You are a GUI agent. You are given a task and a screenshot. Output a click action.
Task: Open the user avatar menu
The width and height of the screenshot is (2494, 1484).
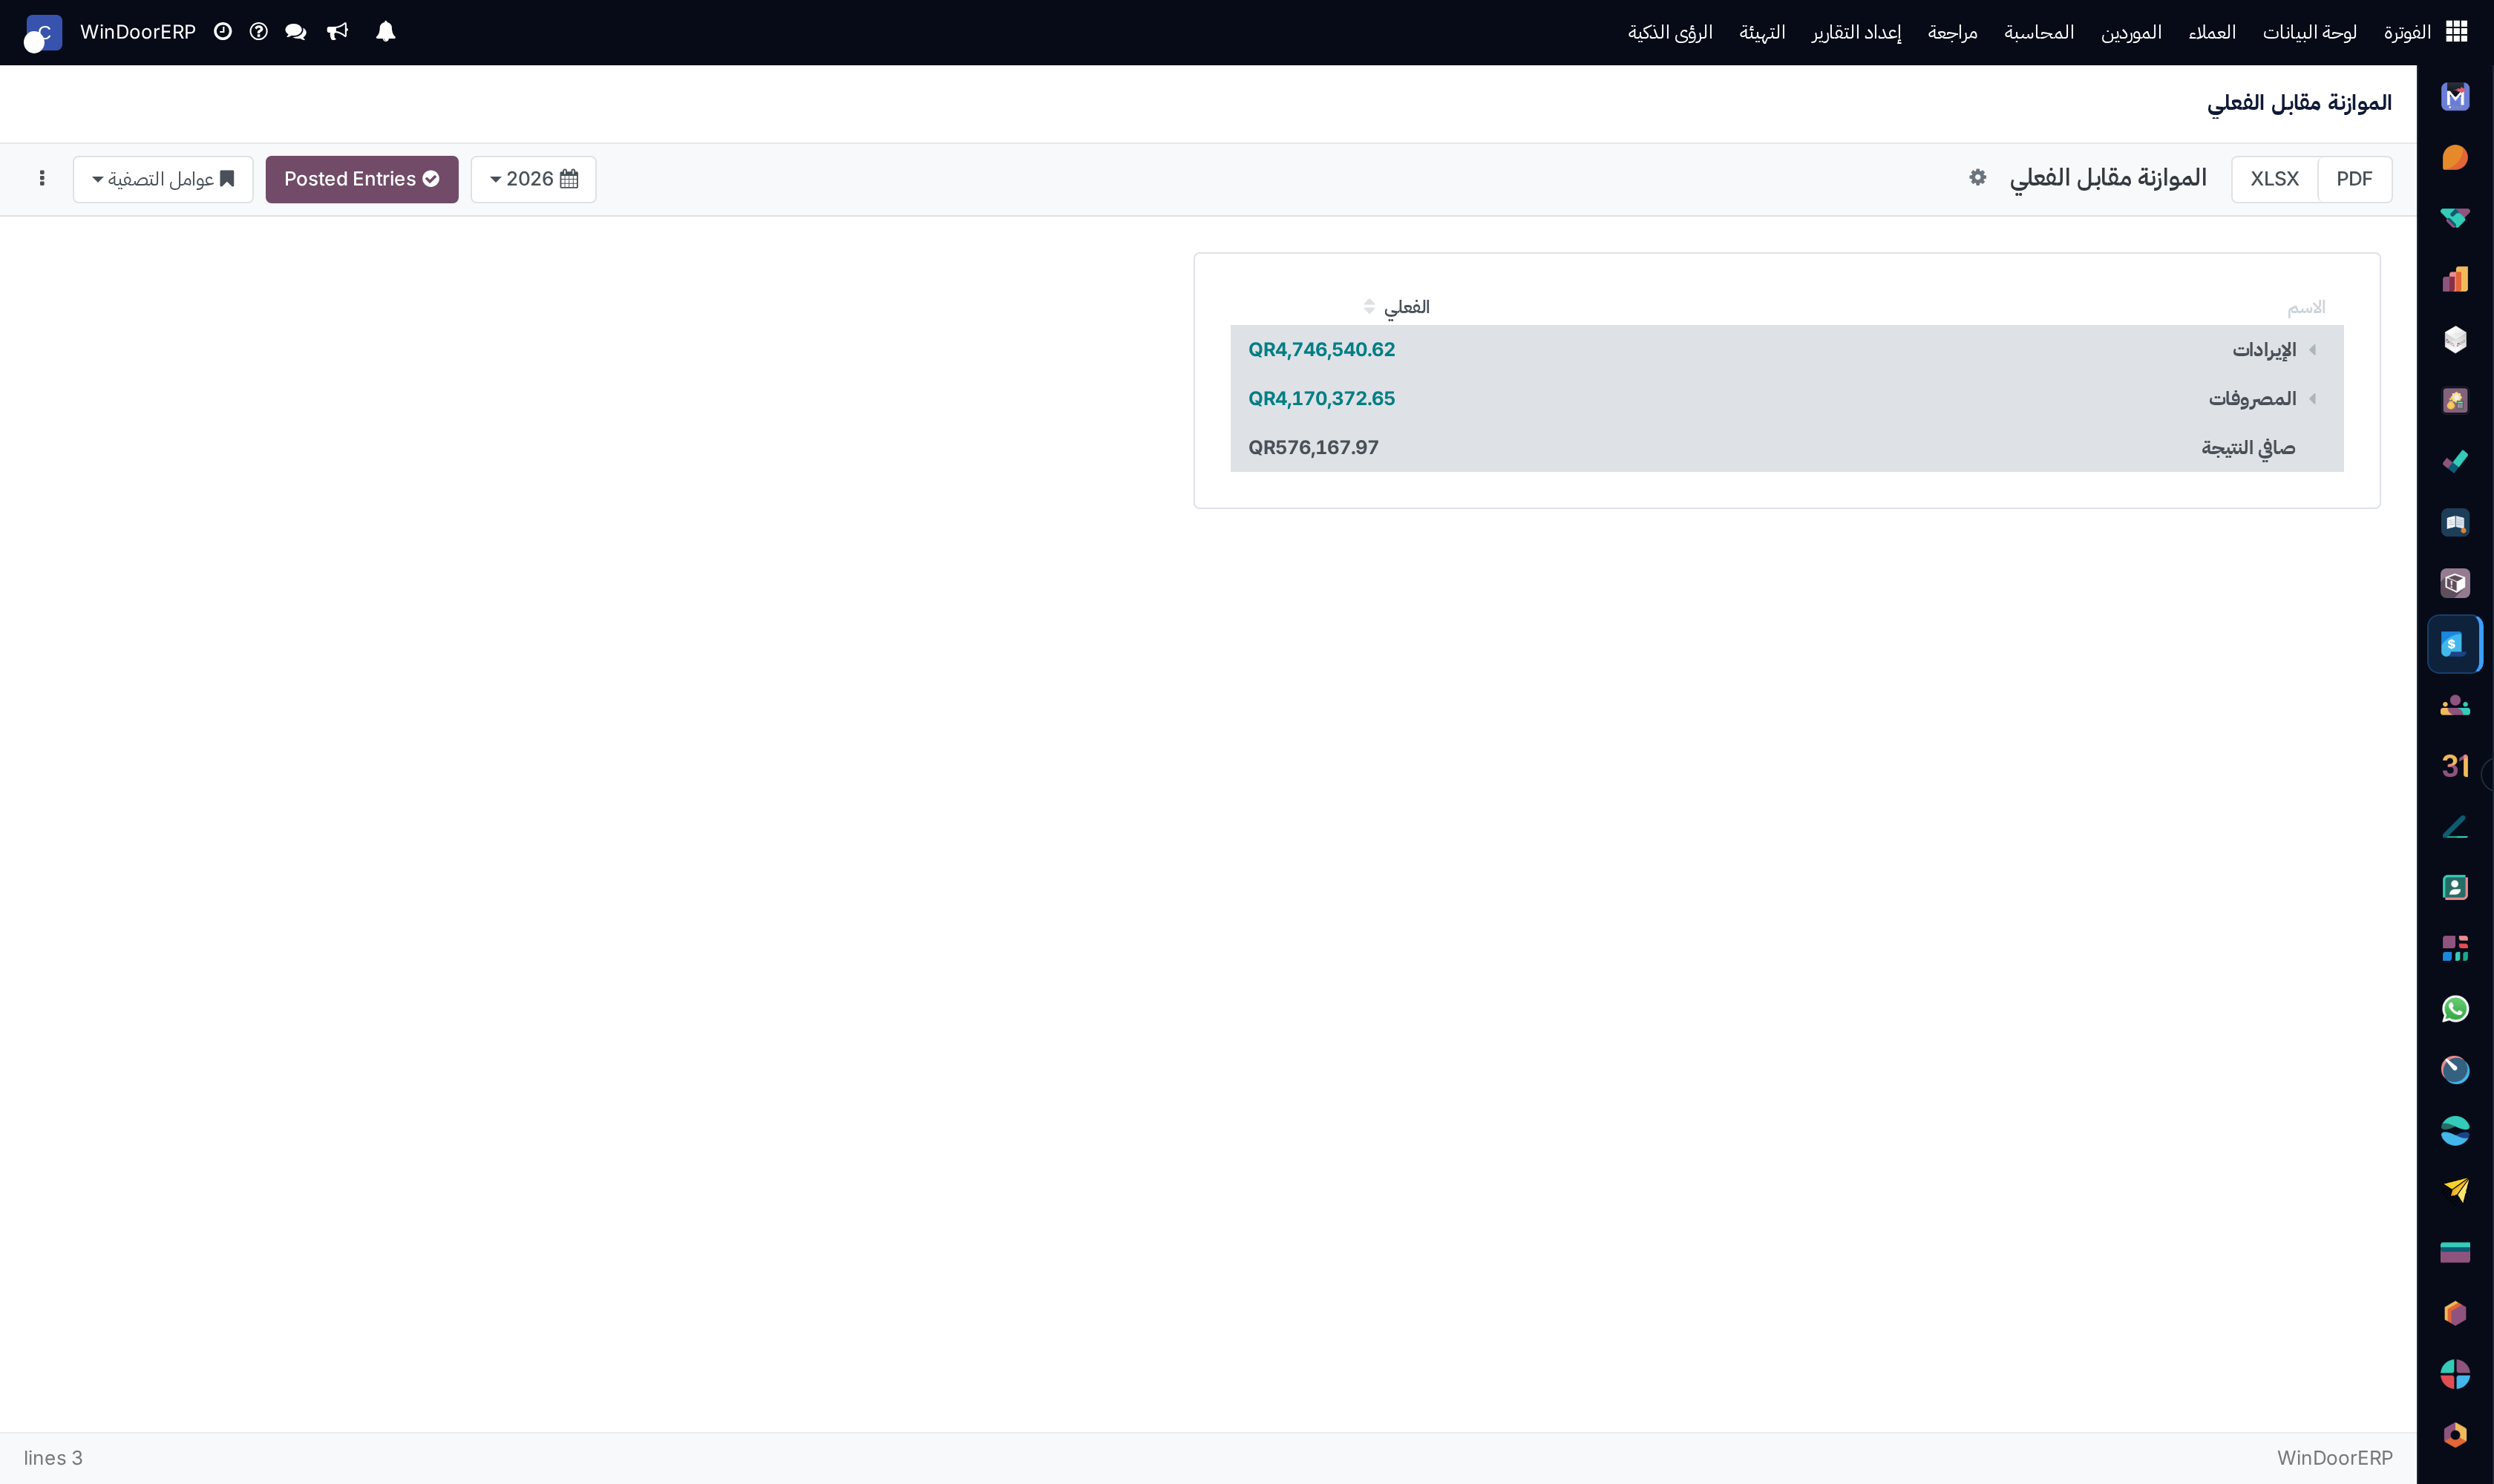42,33
